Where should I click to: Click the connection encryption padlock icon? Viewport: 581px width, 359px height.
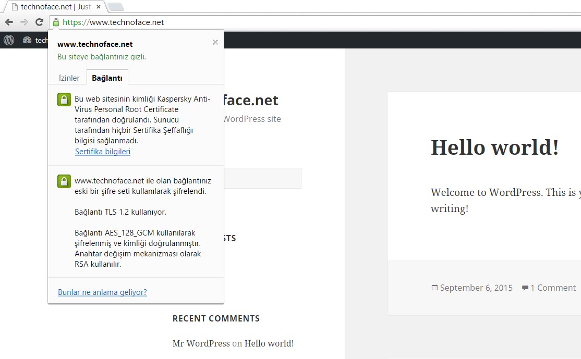[64, 181]
